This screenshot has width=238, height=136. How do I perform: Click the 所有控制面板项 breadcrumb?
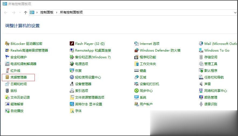pyautogui.click(x=71, y=12)
